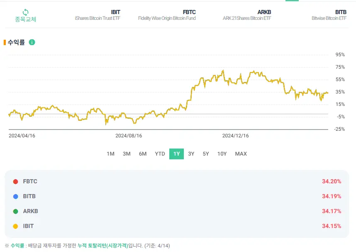This screenshot has height=252, width=356.
Task: Switch chart range to 3Y
Action: pos(191,154)
